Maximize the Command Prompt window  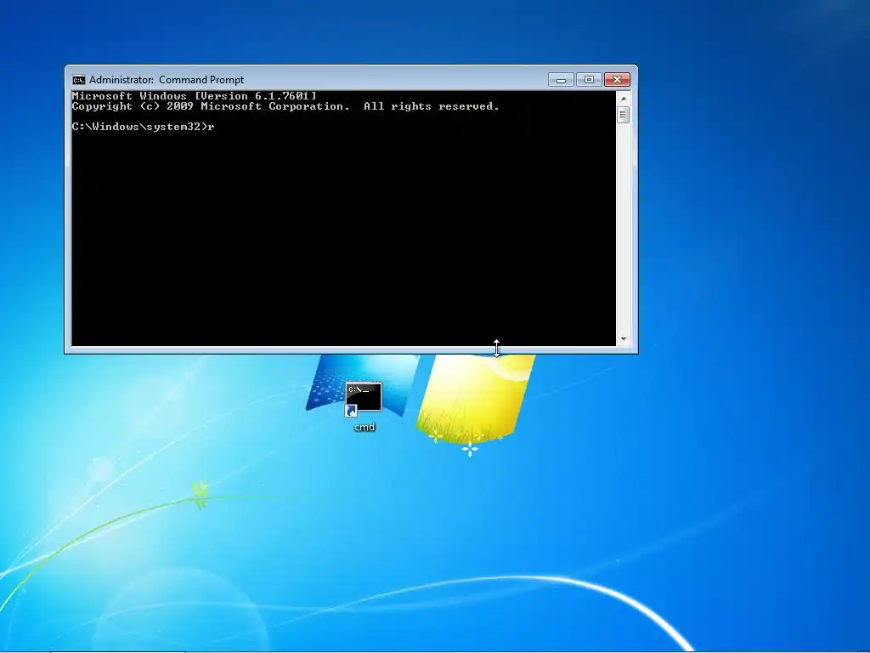pos(589,80)
